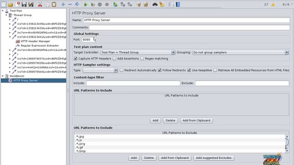This screenshot has width=294, height=165.
Task: Open the Target Controller dropdown
Action: pos(138,52)
